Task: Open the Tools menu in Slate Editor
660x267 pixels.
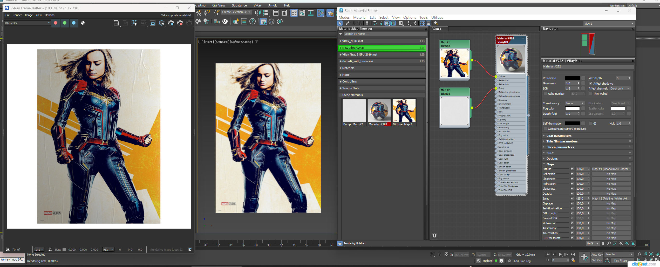Action: [424, 17]
